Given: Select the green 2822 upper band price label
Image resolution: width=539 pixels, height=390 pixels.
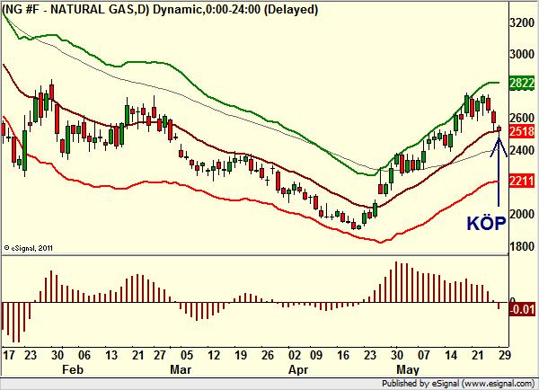Looking at the screenshot, I should click(522, 83).
